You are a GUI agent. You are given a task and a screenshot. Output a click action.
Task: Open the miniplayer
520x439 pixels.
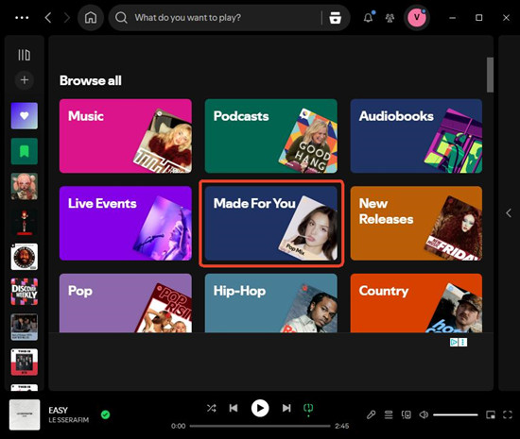tap(491, 414)
